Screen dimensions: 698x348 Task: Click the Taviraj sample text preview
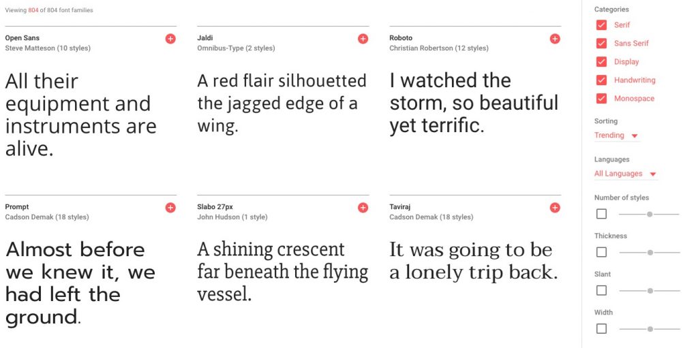click(x=473, y=262)
